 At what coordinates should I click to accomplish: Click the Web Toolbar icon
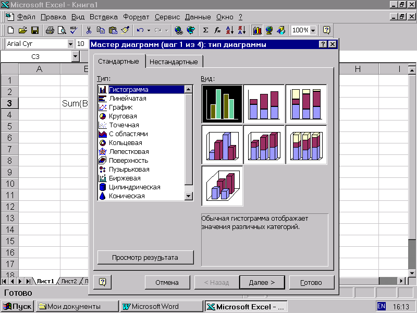[191, 30]
